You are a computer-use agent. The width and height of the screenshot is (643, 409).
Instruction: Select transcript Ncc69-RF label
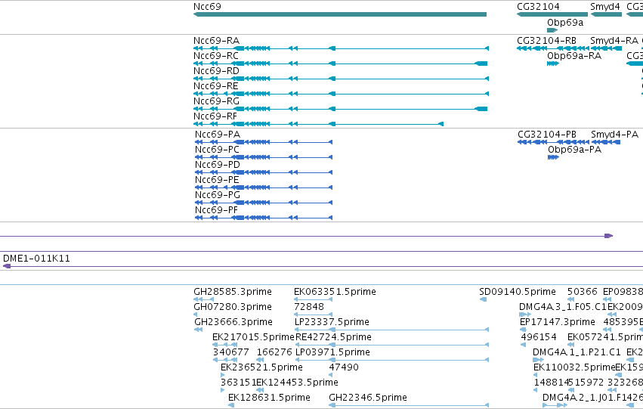point(215,116)
